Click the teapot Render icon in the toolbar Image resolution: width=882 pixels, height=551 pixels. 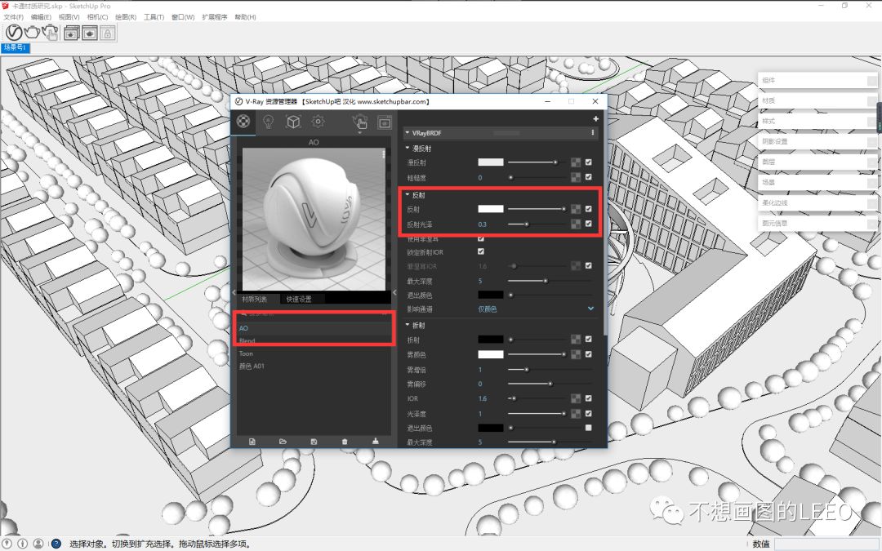click(x=32, y=32)
